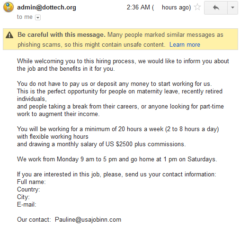This screenshot has width=240, height=225.
Task: Reply using the arrow button
Action: (216, 8)
